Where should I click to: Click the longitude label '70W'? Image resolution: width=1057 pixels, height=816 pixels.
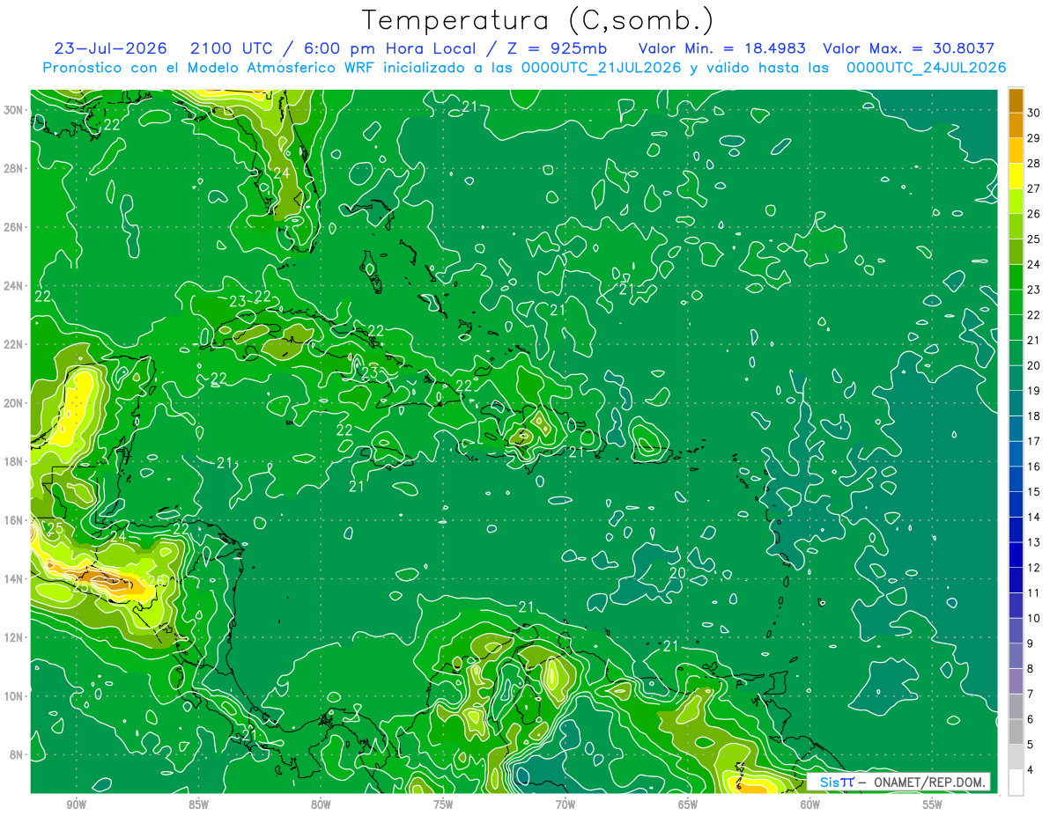565,805
